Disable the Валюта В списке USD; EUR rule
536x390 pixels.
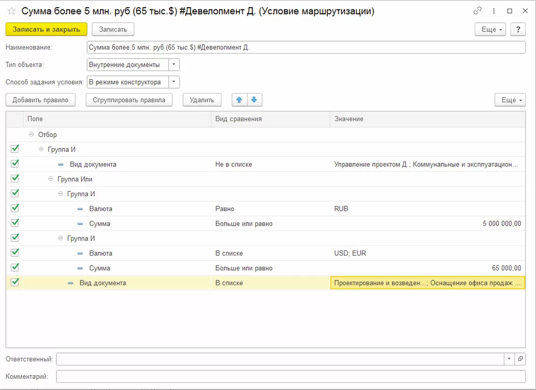(15, 252)
